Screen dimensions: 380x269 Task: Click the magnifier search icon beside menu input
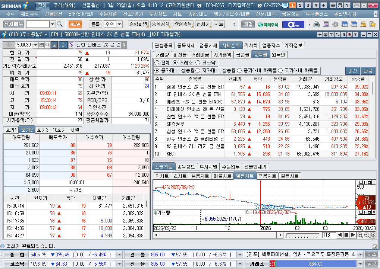click(60, 24)
